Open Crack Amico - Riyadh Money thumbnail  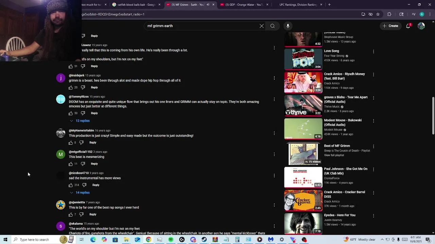(x=303, y=82)
